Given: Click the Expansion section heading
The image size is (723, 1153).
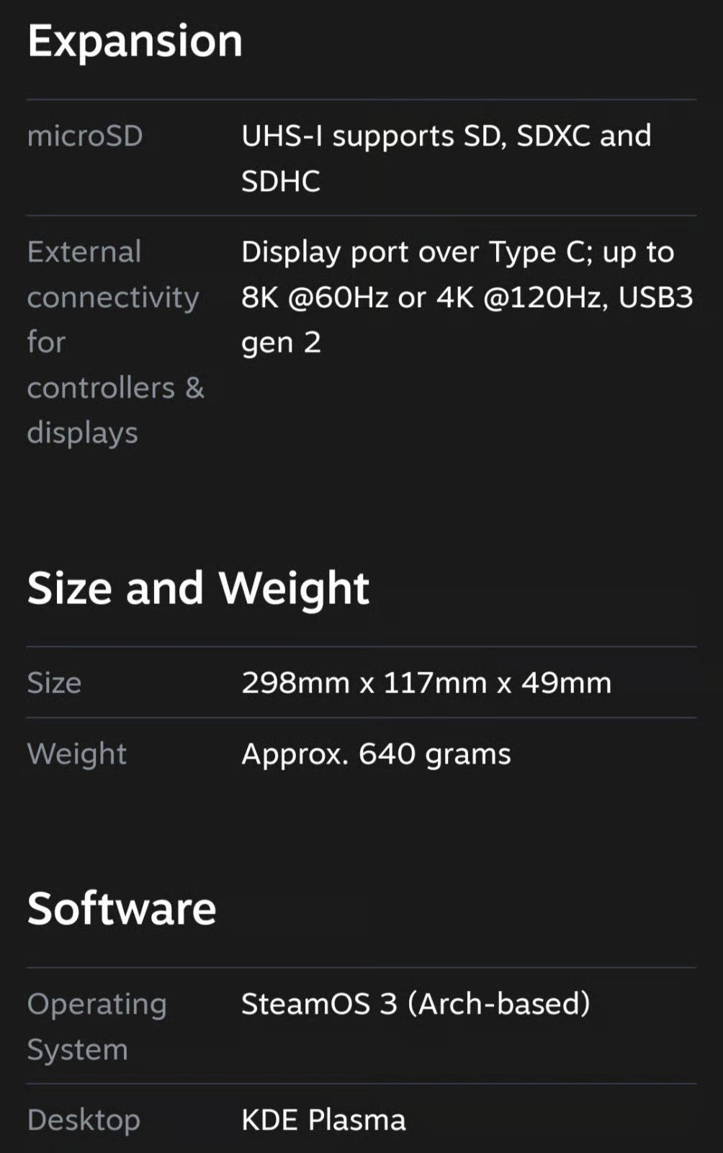Looking at the screenshot, I should [135, 41].
